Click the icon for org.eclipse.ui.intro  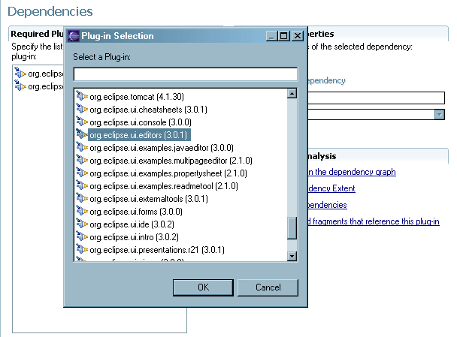click(82, 236)
